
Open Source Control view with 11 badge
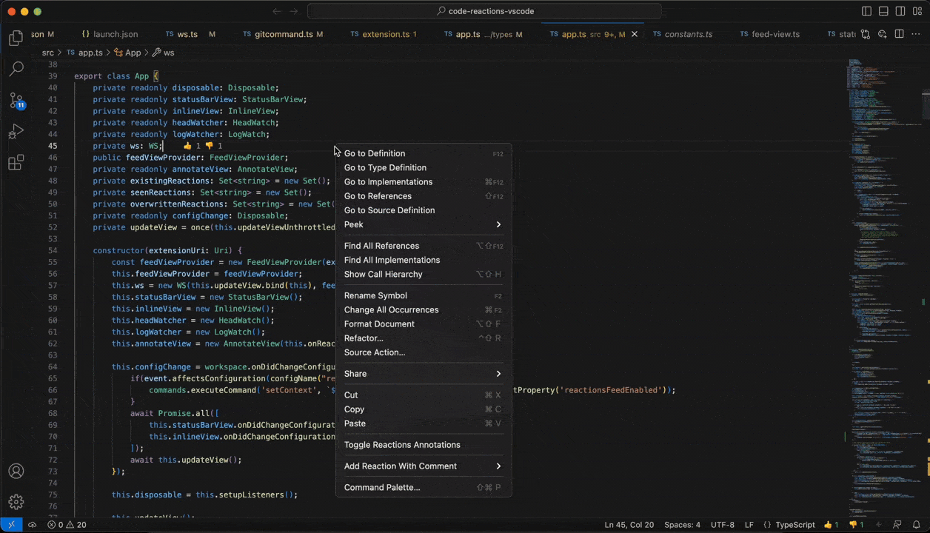point(16,101)
